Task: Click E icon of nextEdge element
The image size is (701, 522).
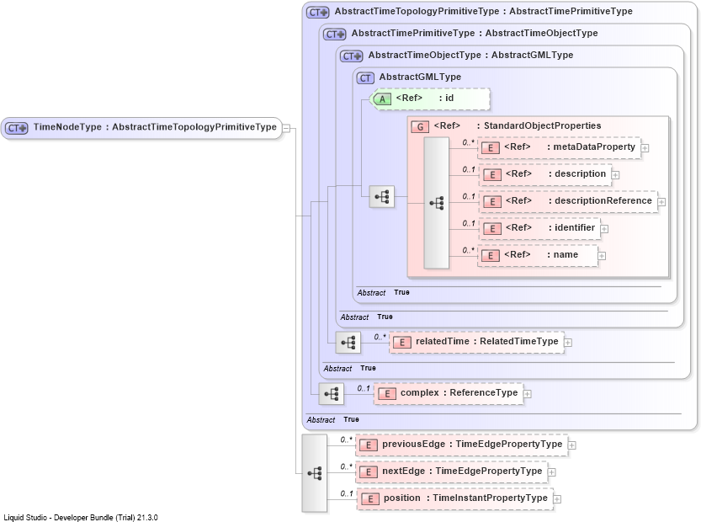Action: 368,471
